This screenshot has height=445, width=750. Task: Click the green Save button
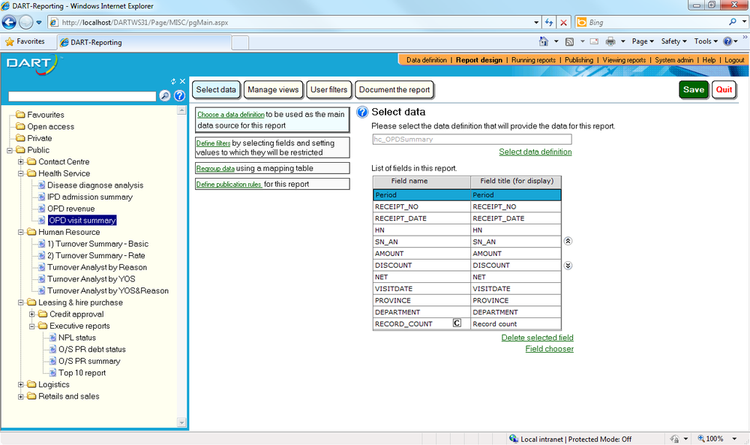click(694, 89)
